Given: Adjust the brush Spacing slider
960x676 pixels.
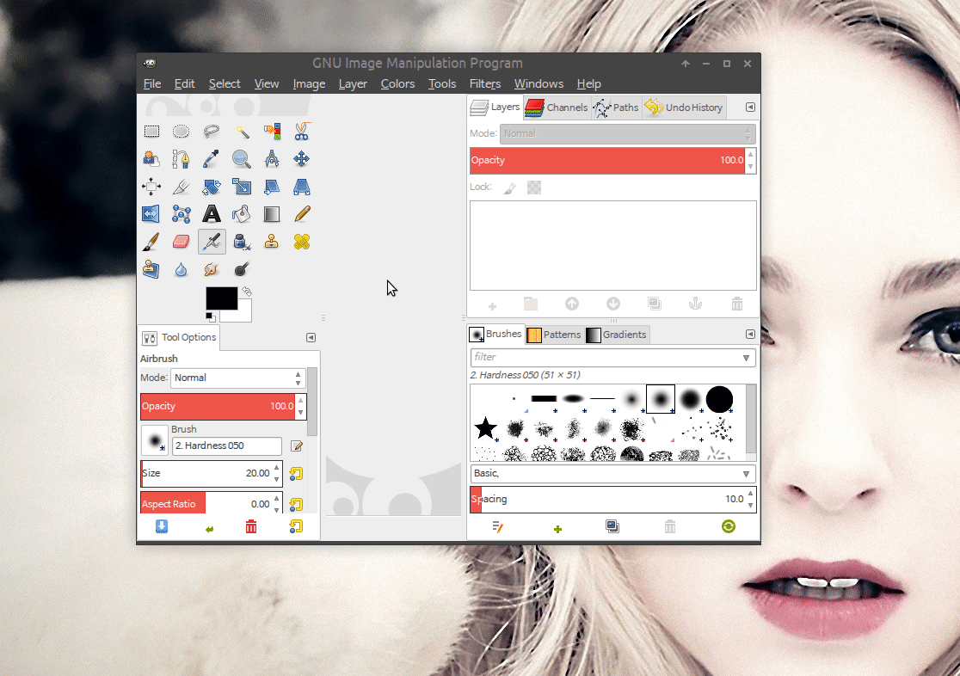Looking at the screenshot, I should point(608,499).
